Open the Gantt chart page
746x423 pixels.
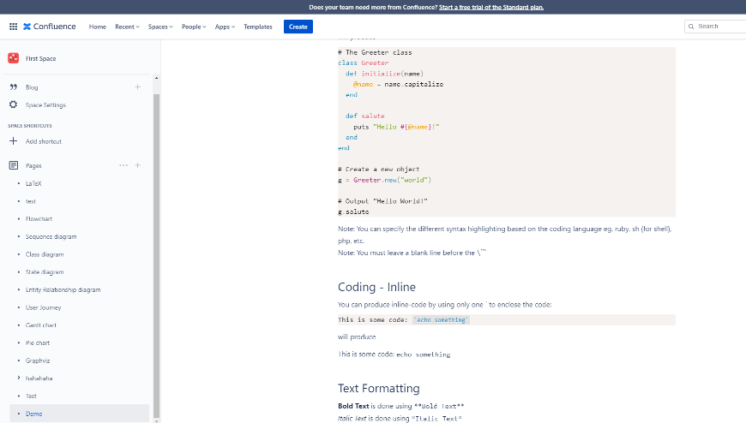tap(42, 325)
